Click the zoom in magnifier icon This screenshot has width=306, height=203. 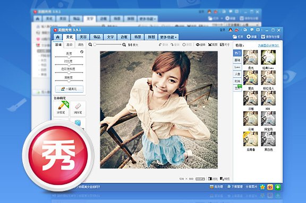point(124,45)
